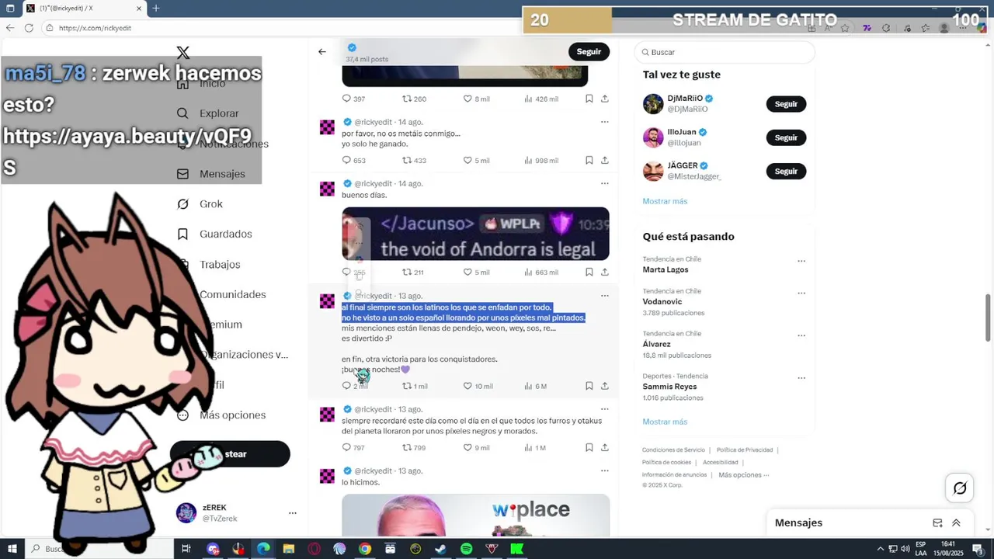994x559 pixels.
Task: Bookmark the 'por favor, no os metáis' post
Action: (x=589, y=161)
